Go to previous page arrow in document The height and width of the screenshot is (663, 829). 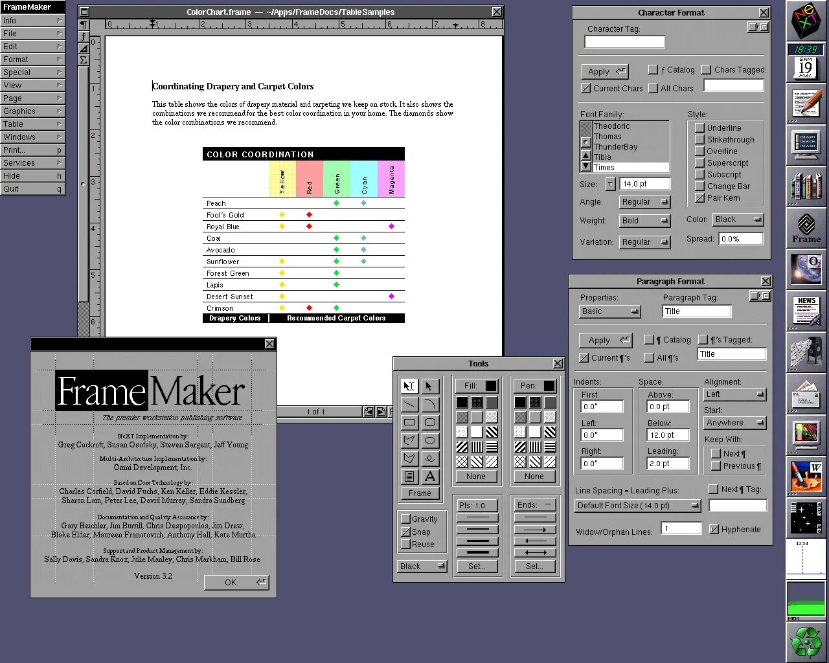(369, 411)
